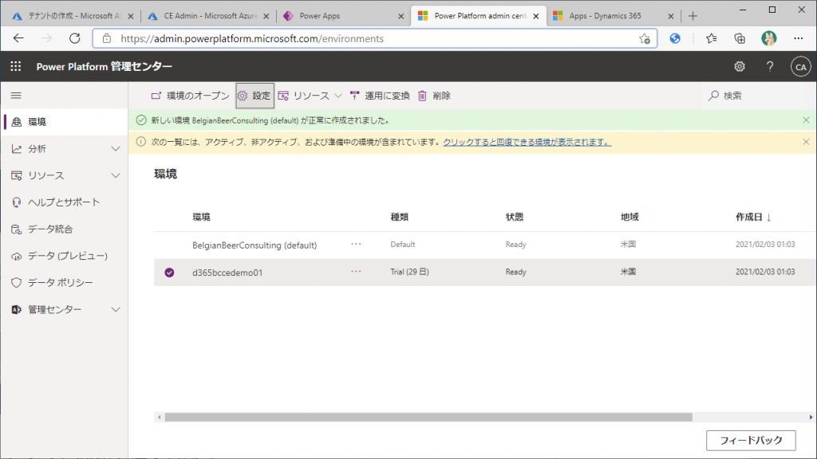Open the BelgianBeerConsulting (default) environment
The width and height of the screenshot is (817, 459).
tap(255, 245)
